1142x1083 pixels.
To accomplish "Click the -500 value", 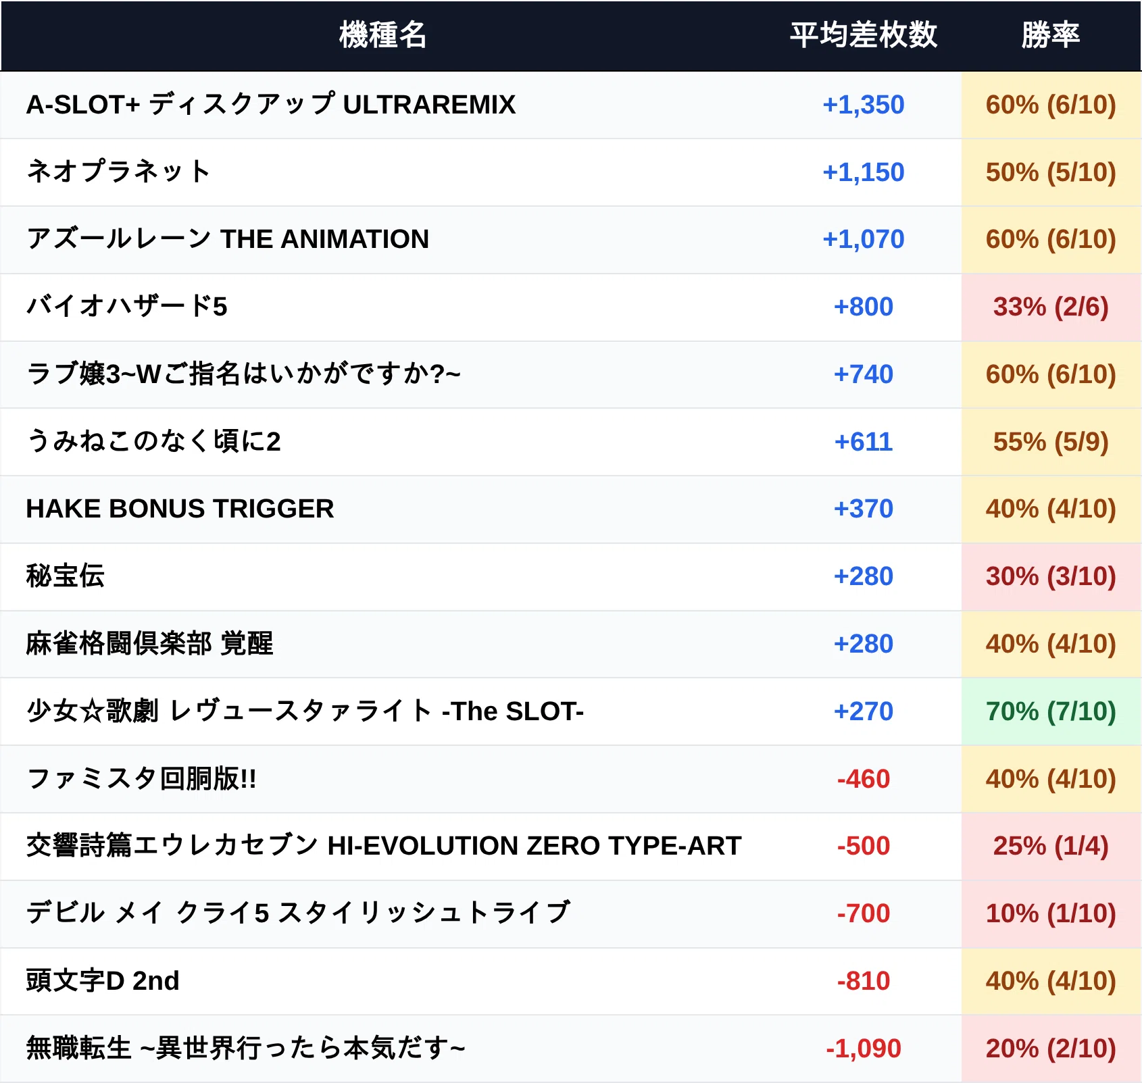I will (x=864, y=846).
